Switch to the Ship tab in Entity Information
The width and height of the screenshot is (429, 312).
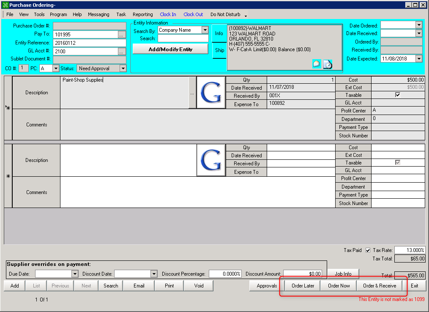pos(219,50)
